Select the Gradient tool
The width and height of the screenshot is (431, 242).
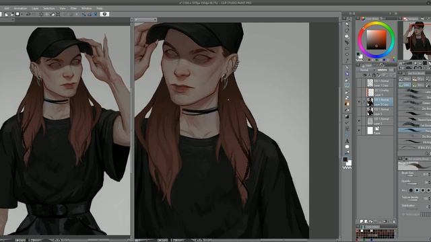point(347,116)
